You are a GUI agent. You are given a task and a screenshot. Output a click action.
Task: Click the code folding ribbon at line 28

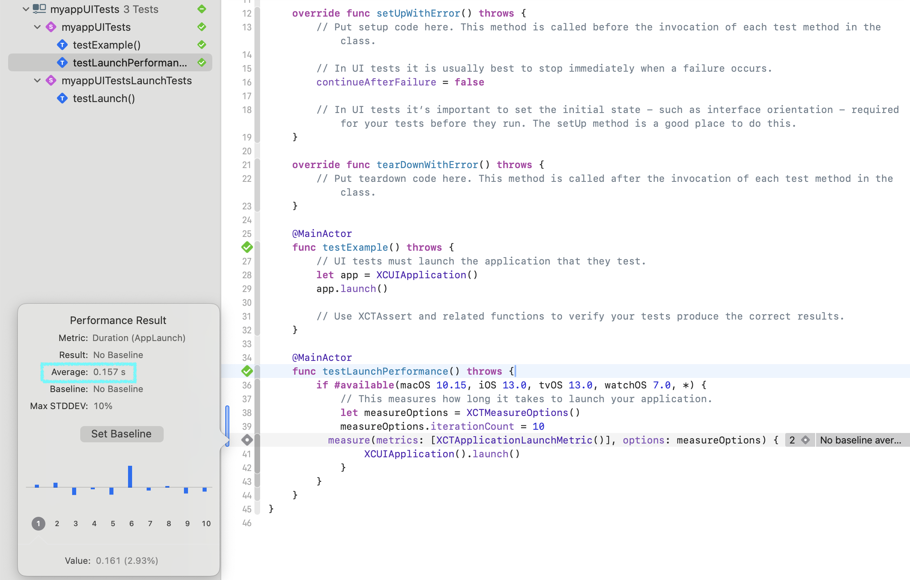pos(257,275)
